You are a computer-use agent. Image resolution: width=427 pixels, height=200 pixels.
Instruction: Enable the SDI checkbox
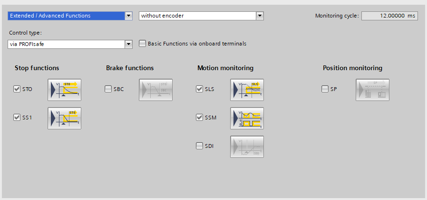point(200,146)
